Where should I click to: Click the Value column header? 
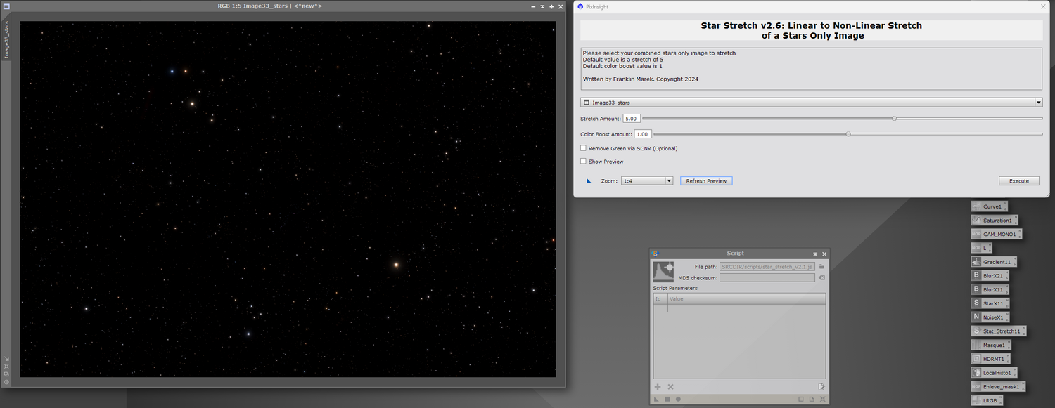(x=746, y=299)
